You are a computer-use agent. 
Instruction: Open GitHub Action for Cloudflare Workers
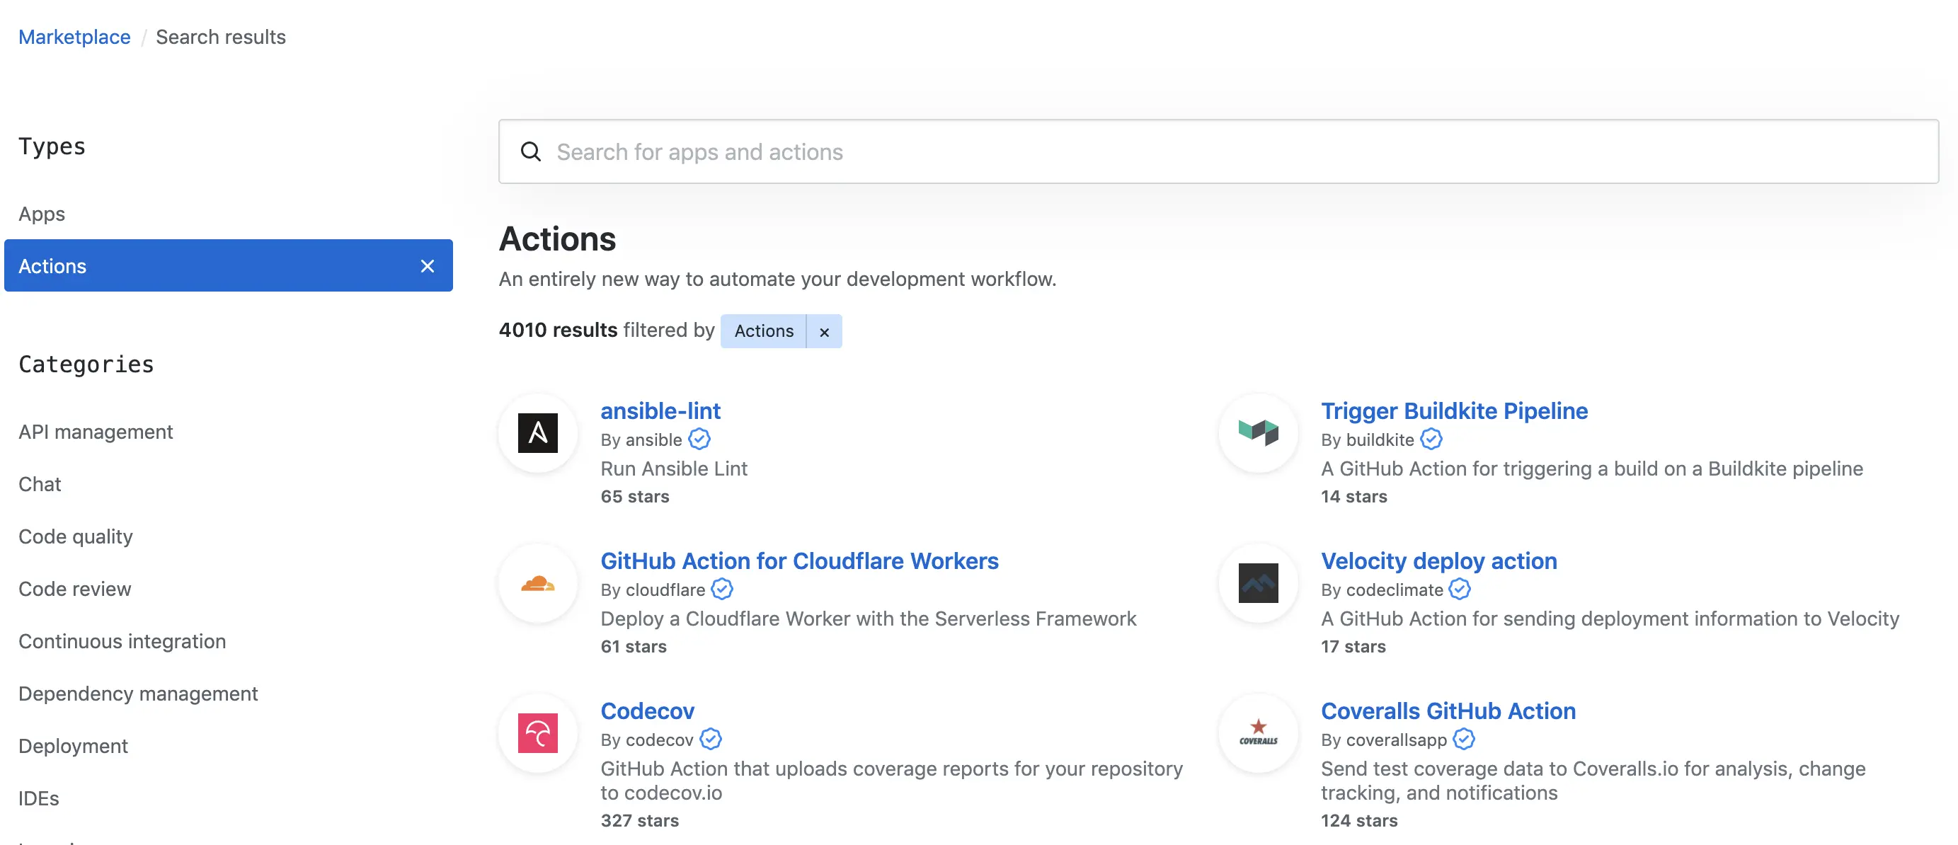[799, 561]
